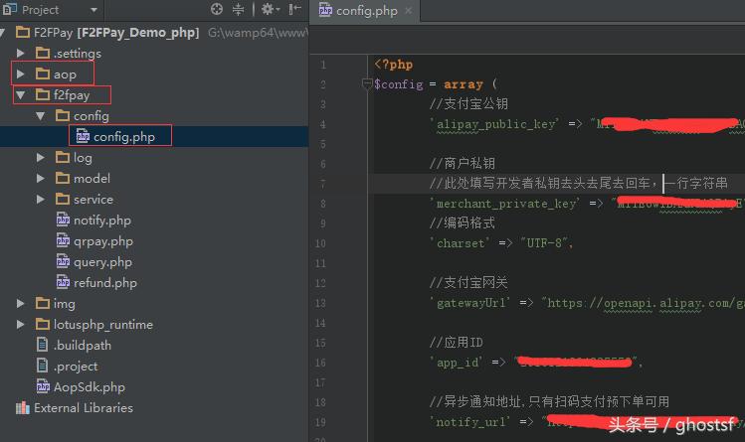Select the service folder in the tree
The height and width of the screenshot is (442, 745).
pyautogui.click(x=93, y=200)
